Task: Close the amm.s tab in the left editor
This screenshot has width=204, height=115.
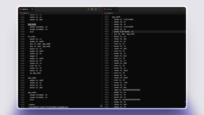Action: 32,9
